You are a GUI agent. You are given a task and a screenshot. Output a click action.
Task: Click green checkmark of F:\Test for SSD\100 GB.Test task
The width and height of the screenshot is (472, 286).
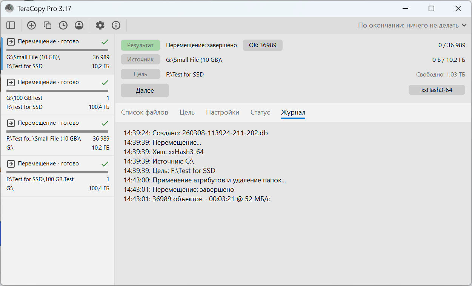click(105, 164)
